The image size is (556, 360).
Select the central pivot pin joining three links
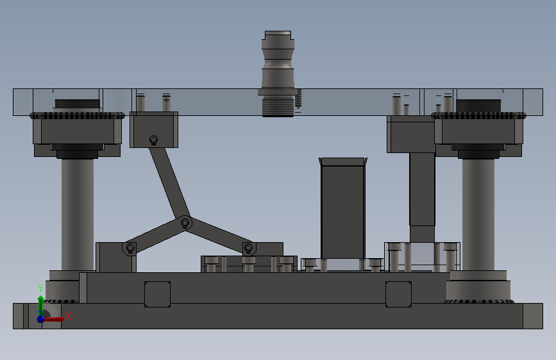[185, 223]
